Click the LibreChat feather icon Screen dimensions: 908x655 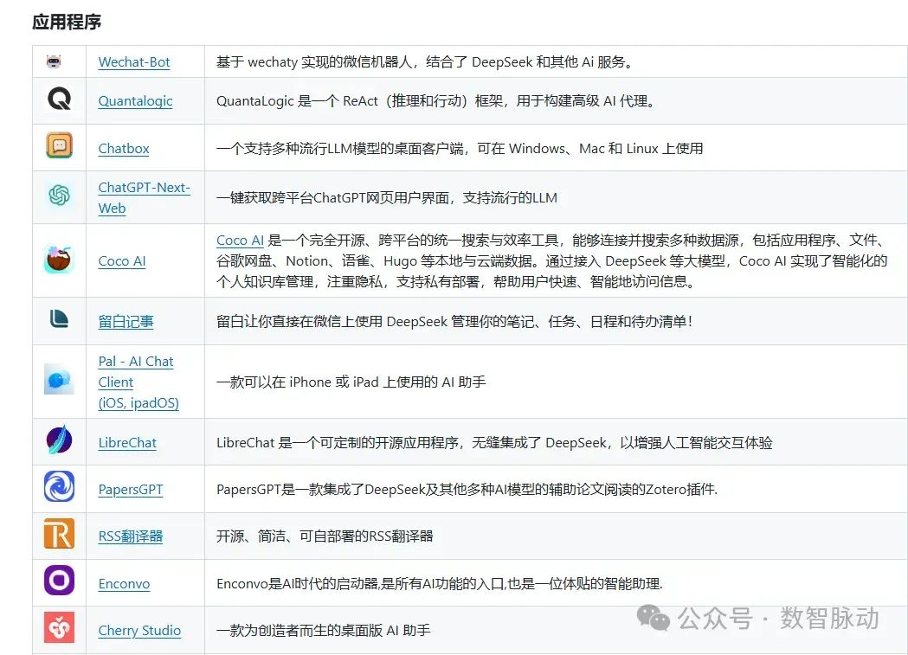(x=59, y=440)
